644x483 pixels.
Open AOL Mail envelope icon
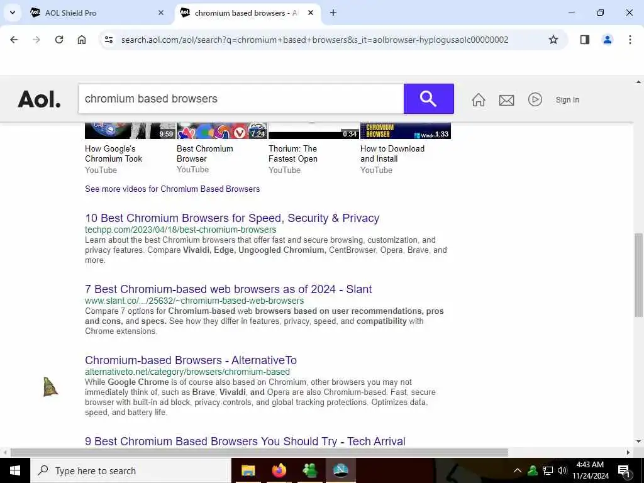506,100
